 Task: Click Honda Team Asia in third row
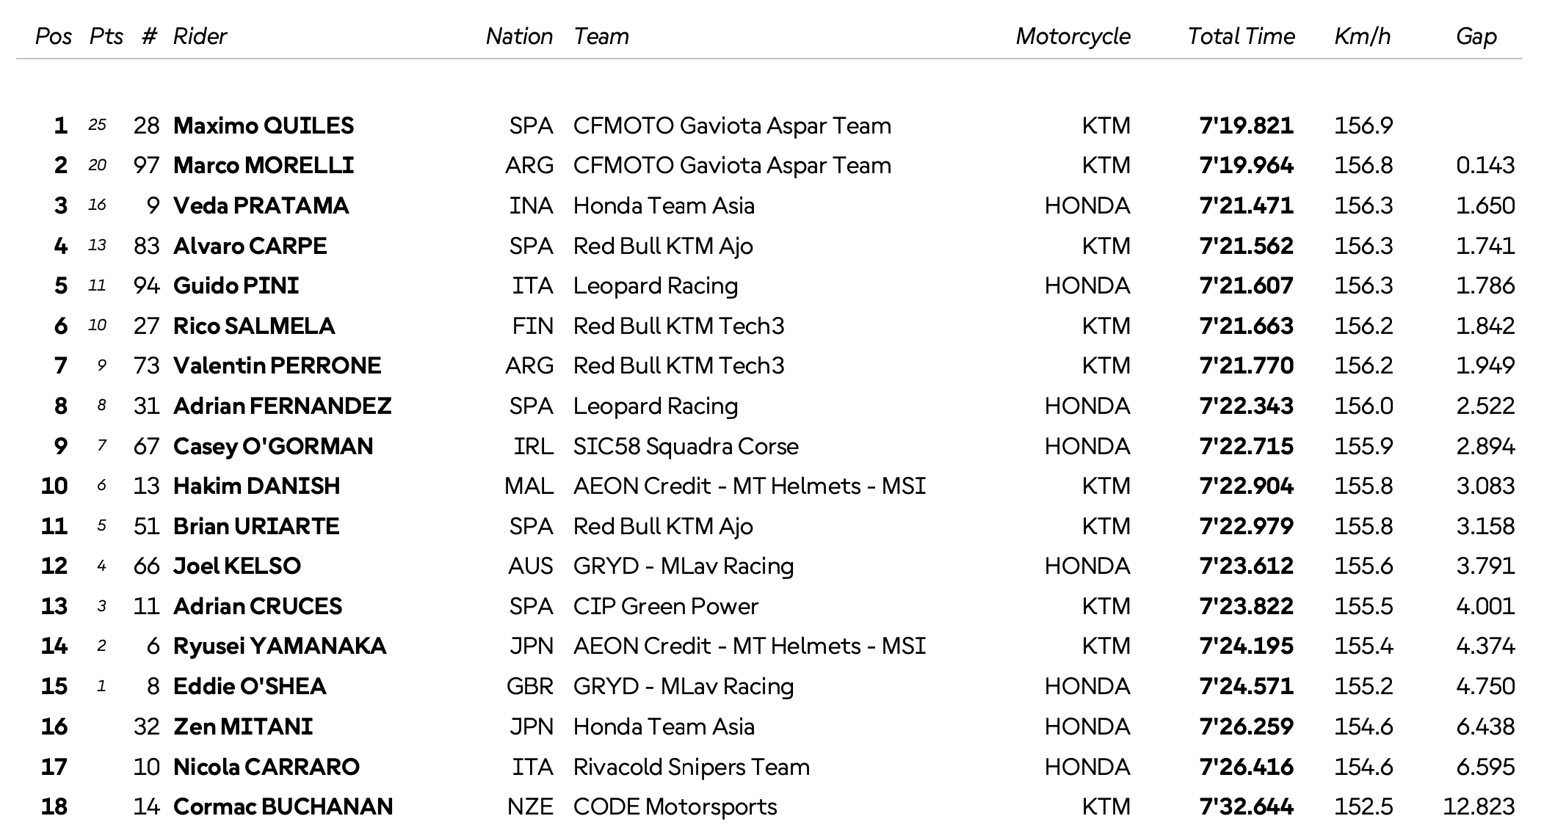[663, 205]
